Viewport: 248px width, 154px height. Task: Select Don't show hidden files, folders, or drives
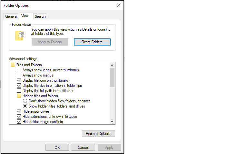[x=25, y=101]
